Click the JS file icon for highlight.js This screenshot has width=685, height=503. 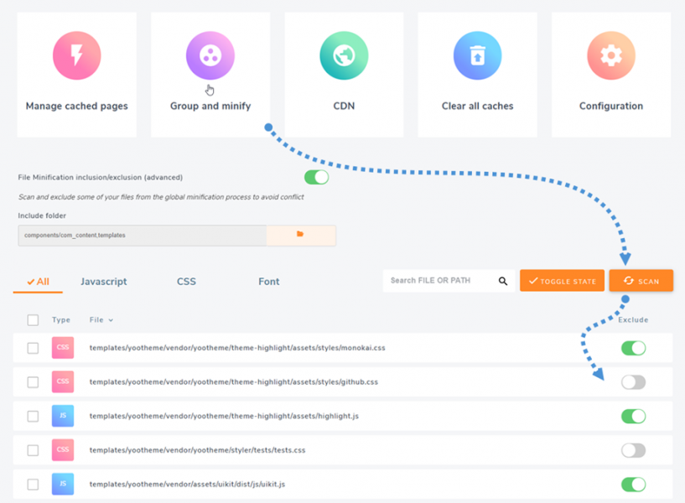[x=63, y=416]
